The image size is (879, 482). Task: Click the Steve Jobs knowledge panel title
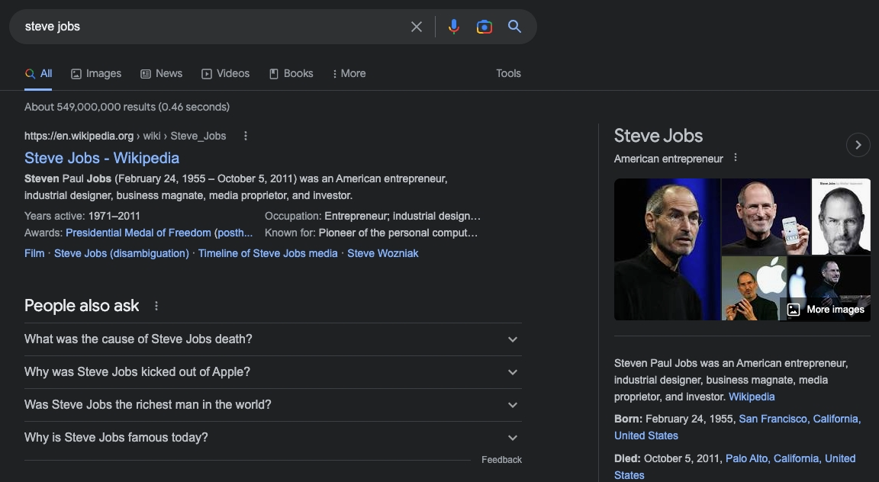658,136
